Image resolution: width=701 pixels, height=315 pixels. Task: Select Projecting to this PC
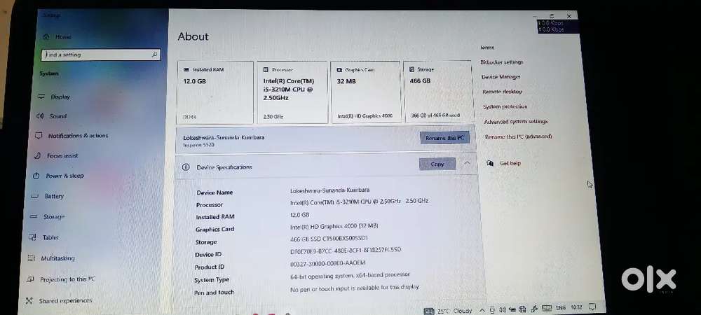point(67,279)
